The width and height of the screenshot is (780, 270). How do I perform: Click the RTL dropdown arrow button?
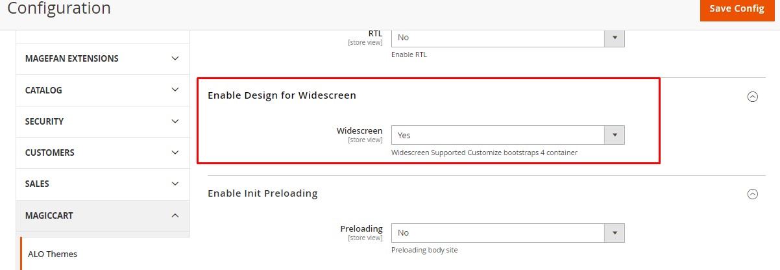[x=614, y=38]
